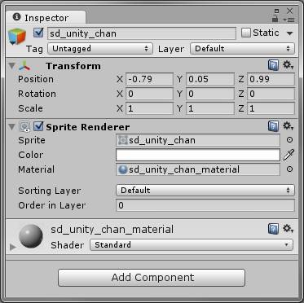Click the Inspector lock icon
304x303 pixels.
point(275,19)
